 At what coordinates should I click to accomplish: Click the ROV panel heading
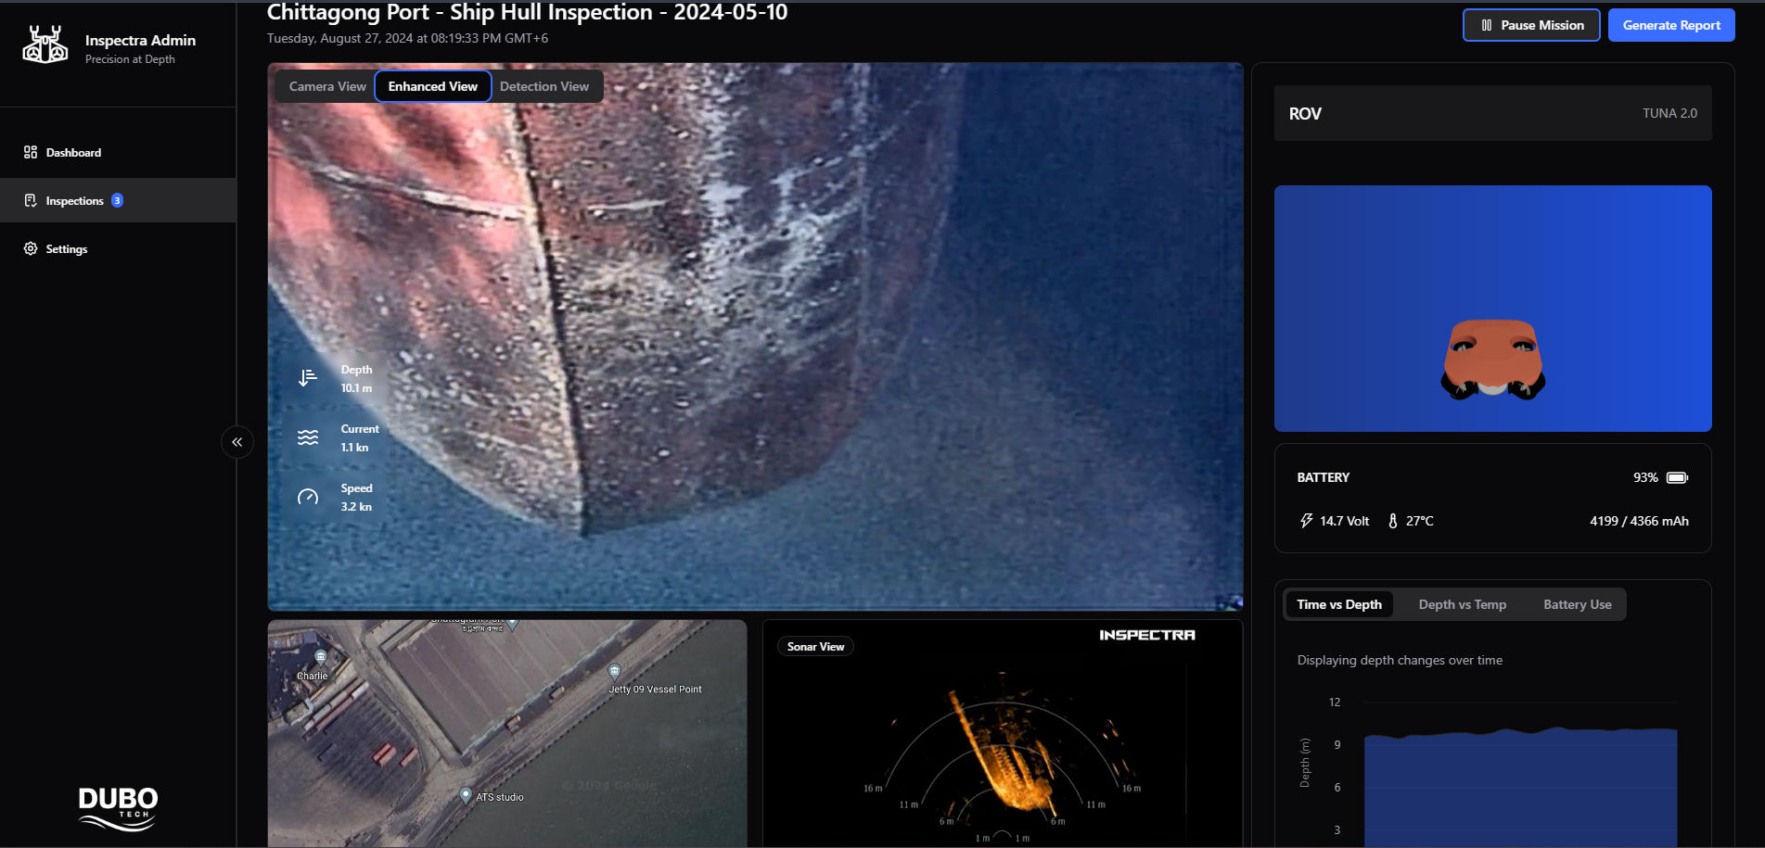pyautogui.click(x=1305, y=113)
